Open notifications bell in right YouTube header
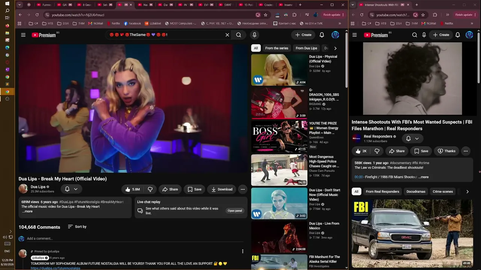This screenshot has width=481, height=270. tap(458, 35)
